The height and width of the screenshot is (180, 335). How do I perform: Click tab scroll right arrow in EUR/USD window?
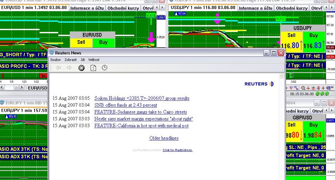[162, 8]
